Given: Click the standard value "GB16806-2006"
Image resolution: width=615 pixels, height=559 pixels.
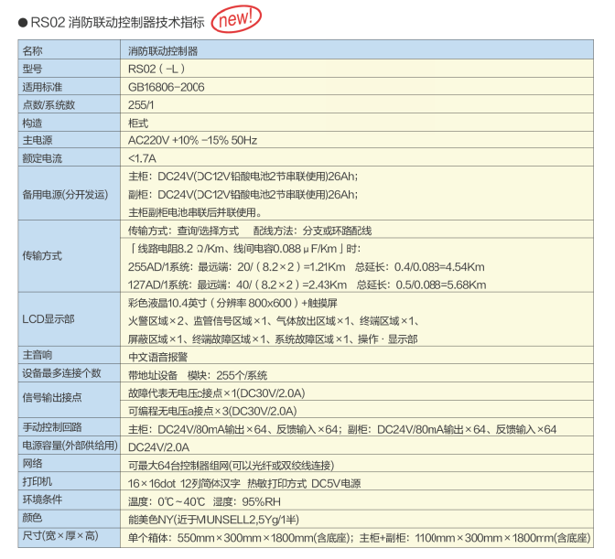Looking at the screenshot, I should coord(167,87).
